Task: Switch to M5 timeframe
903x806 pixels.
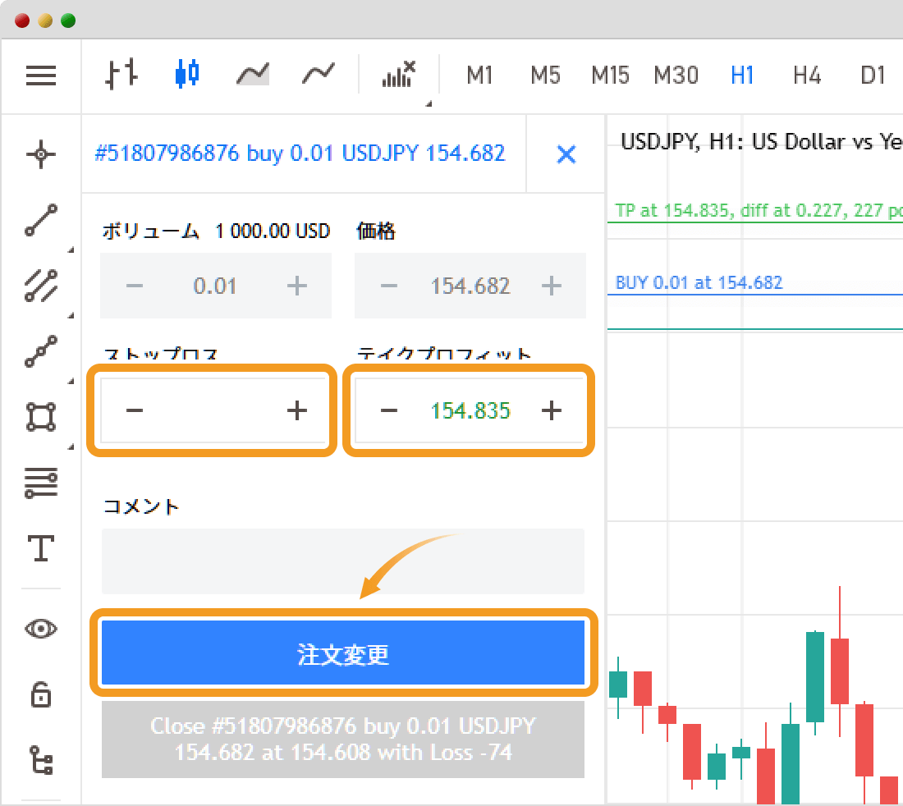Action: (x=545, y=75)
